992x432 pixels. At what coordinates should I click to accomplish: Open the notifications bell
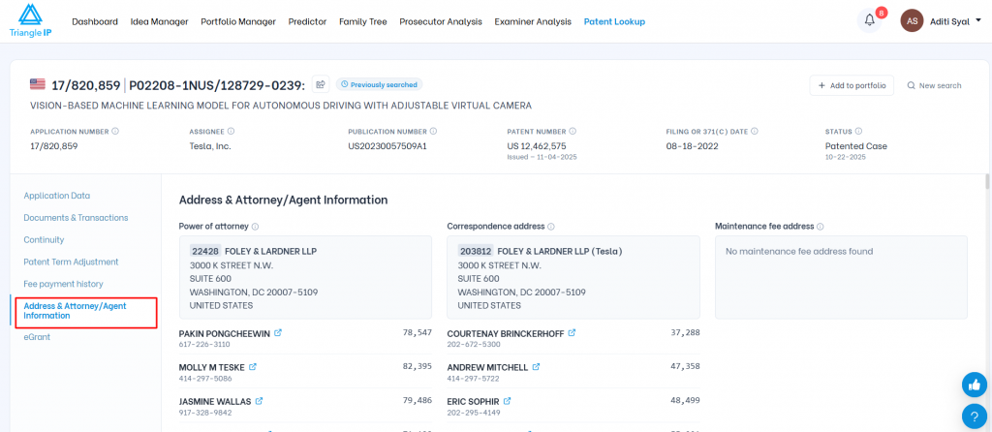[869, 20]
